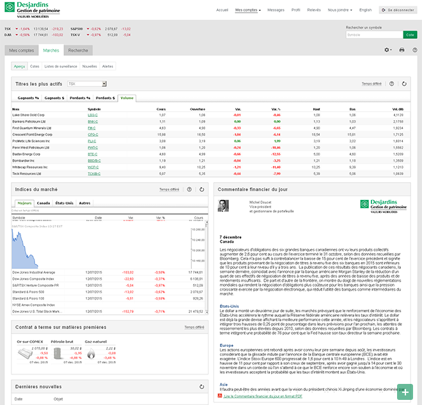422x405 pixels.
Task: Select the Majeurs indices tab
Action: point(24,203)
